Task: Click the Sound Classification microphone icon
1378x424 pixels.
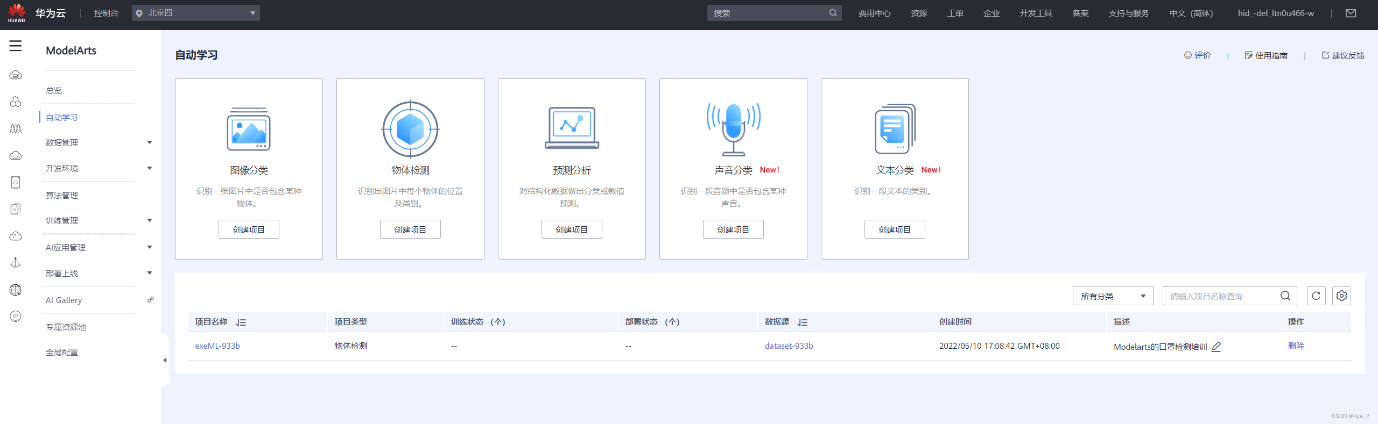Action: 733,129
